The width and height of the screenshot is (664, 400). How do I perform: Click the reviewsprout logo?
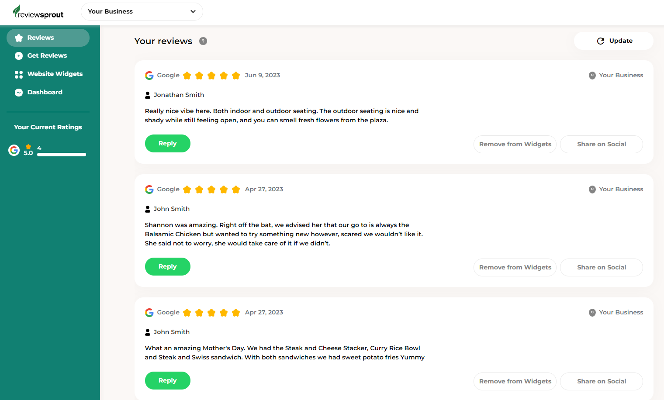(38, 12)
